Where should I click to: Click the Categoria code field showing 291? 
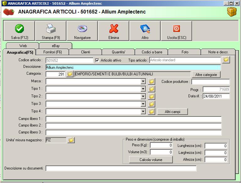56,74
